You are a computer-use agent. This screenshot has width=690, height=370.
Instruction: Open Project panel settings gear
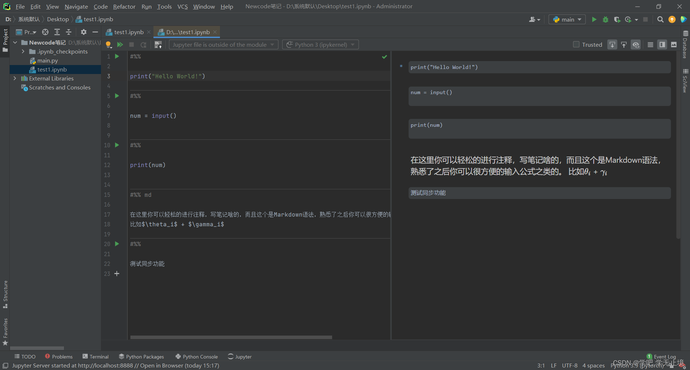click(x=84, y=32)
